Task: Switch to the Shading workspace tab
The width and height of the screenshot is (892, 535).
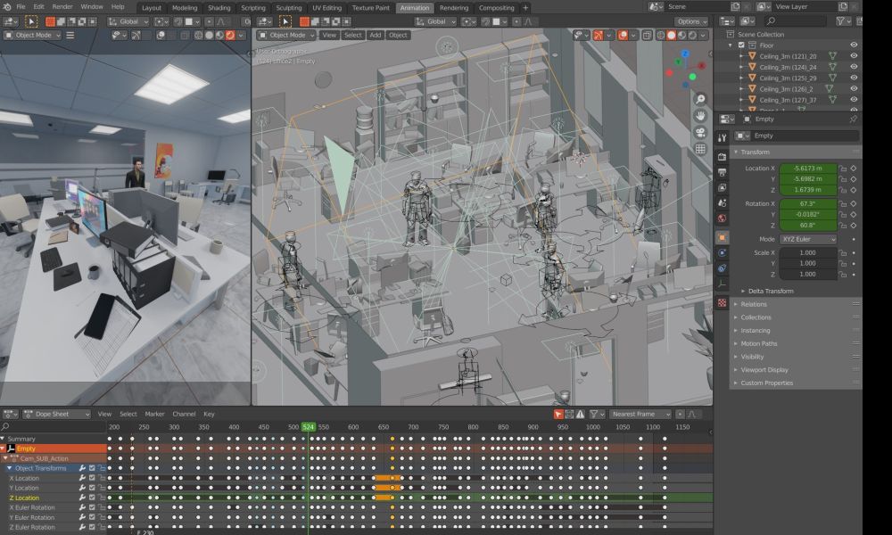Action: [x=219, y=8]
